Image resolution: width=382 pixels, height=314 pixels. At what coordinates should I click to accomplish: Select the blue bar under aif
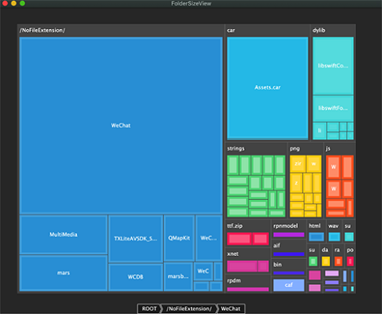click(x=288, y=254)
